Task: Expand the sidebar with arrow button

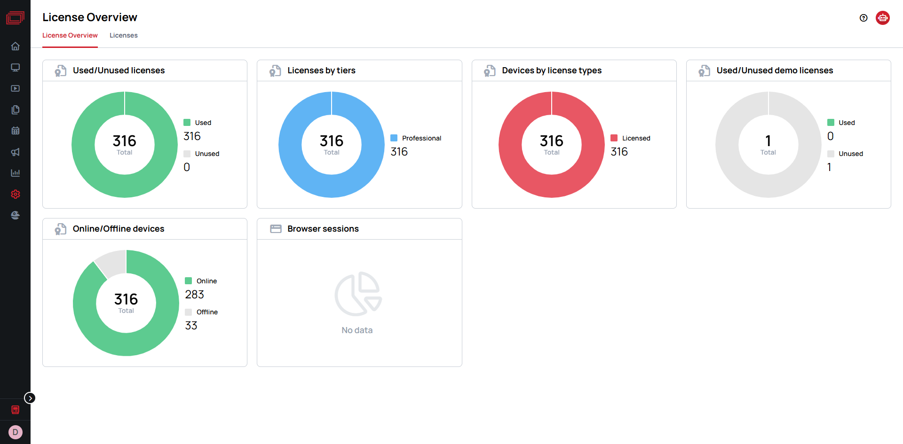Action: coord(30,398)
